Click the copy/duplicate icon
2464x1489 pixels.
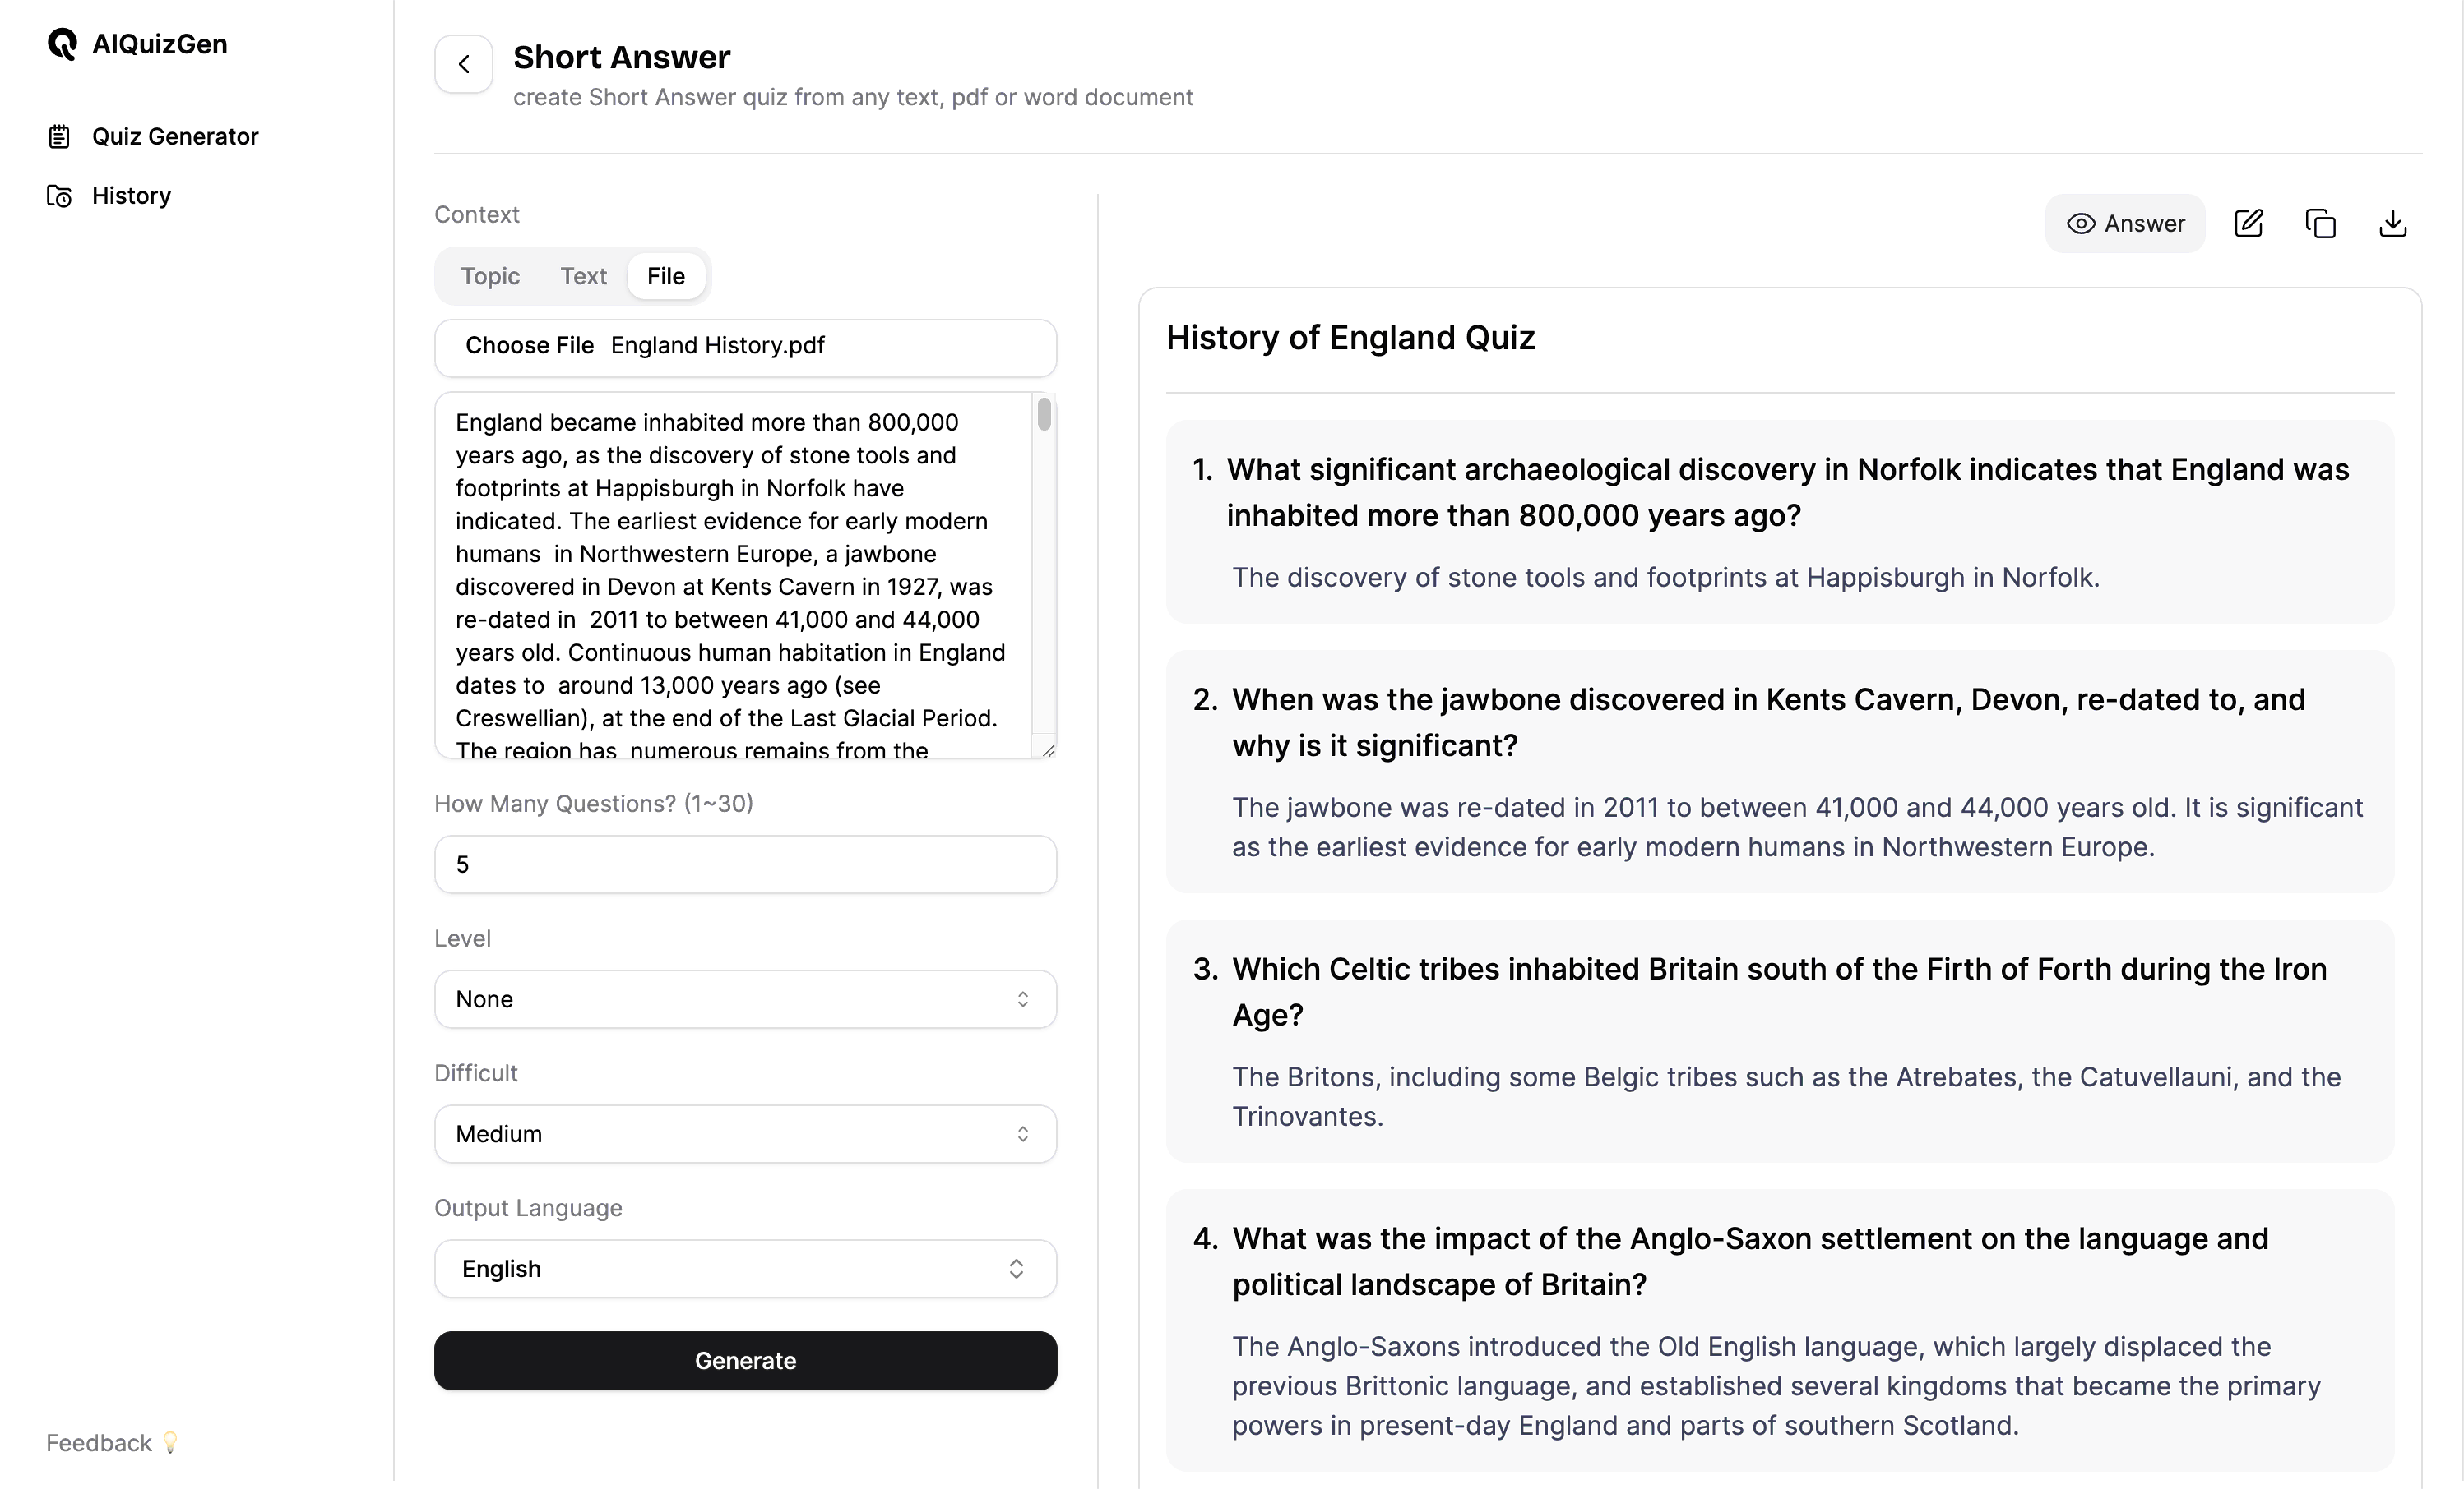coord(2322,224)
